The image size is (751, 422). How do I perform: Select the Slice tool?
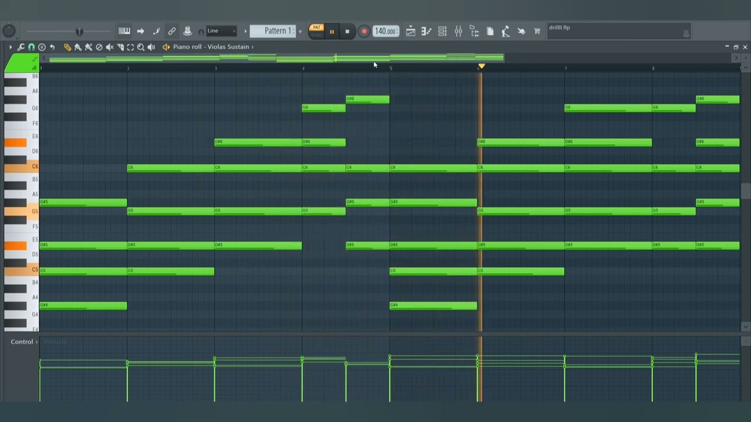tap(120, 47)
